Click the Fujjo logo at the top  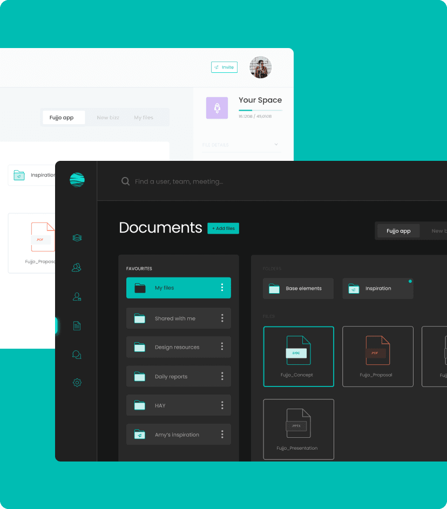(77, 180)
